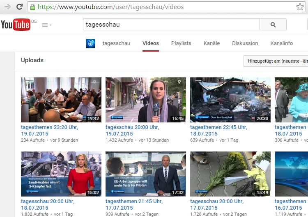Open the tagesthemen link dated 16.07.2015

[291, 204]
